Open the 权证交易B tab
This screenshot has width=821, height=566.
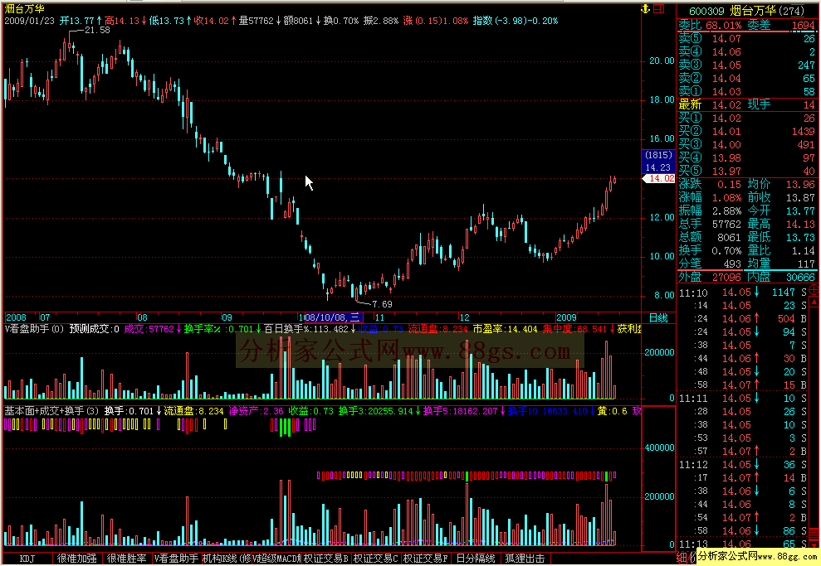pyautogui.click(x=325, y=559)
